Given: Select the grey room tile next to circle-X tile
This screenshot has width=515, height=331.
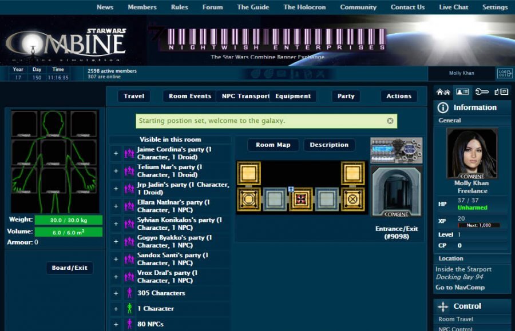Looking at the screenshot, I should 327,199.
